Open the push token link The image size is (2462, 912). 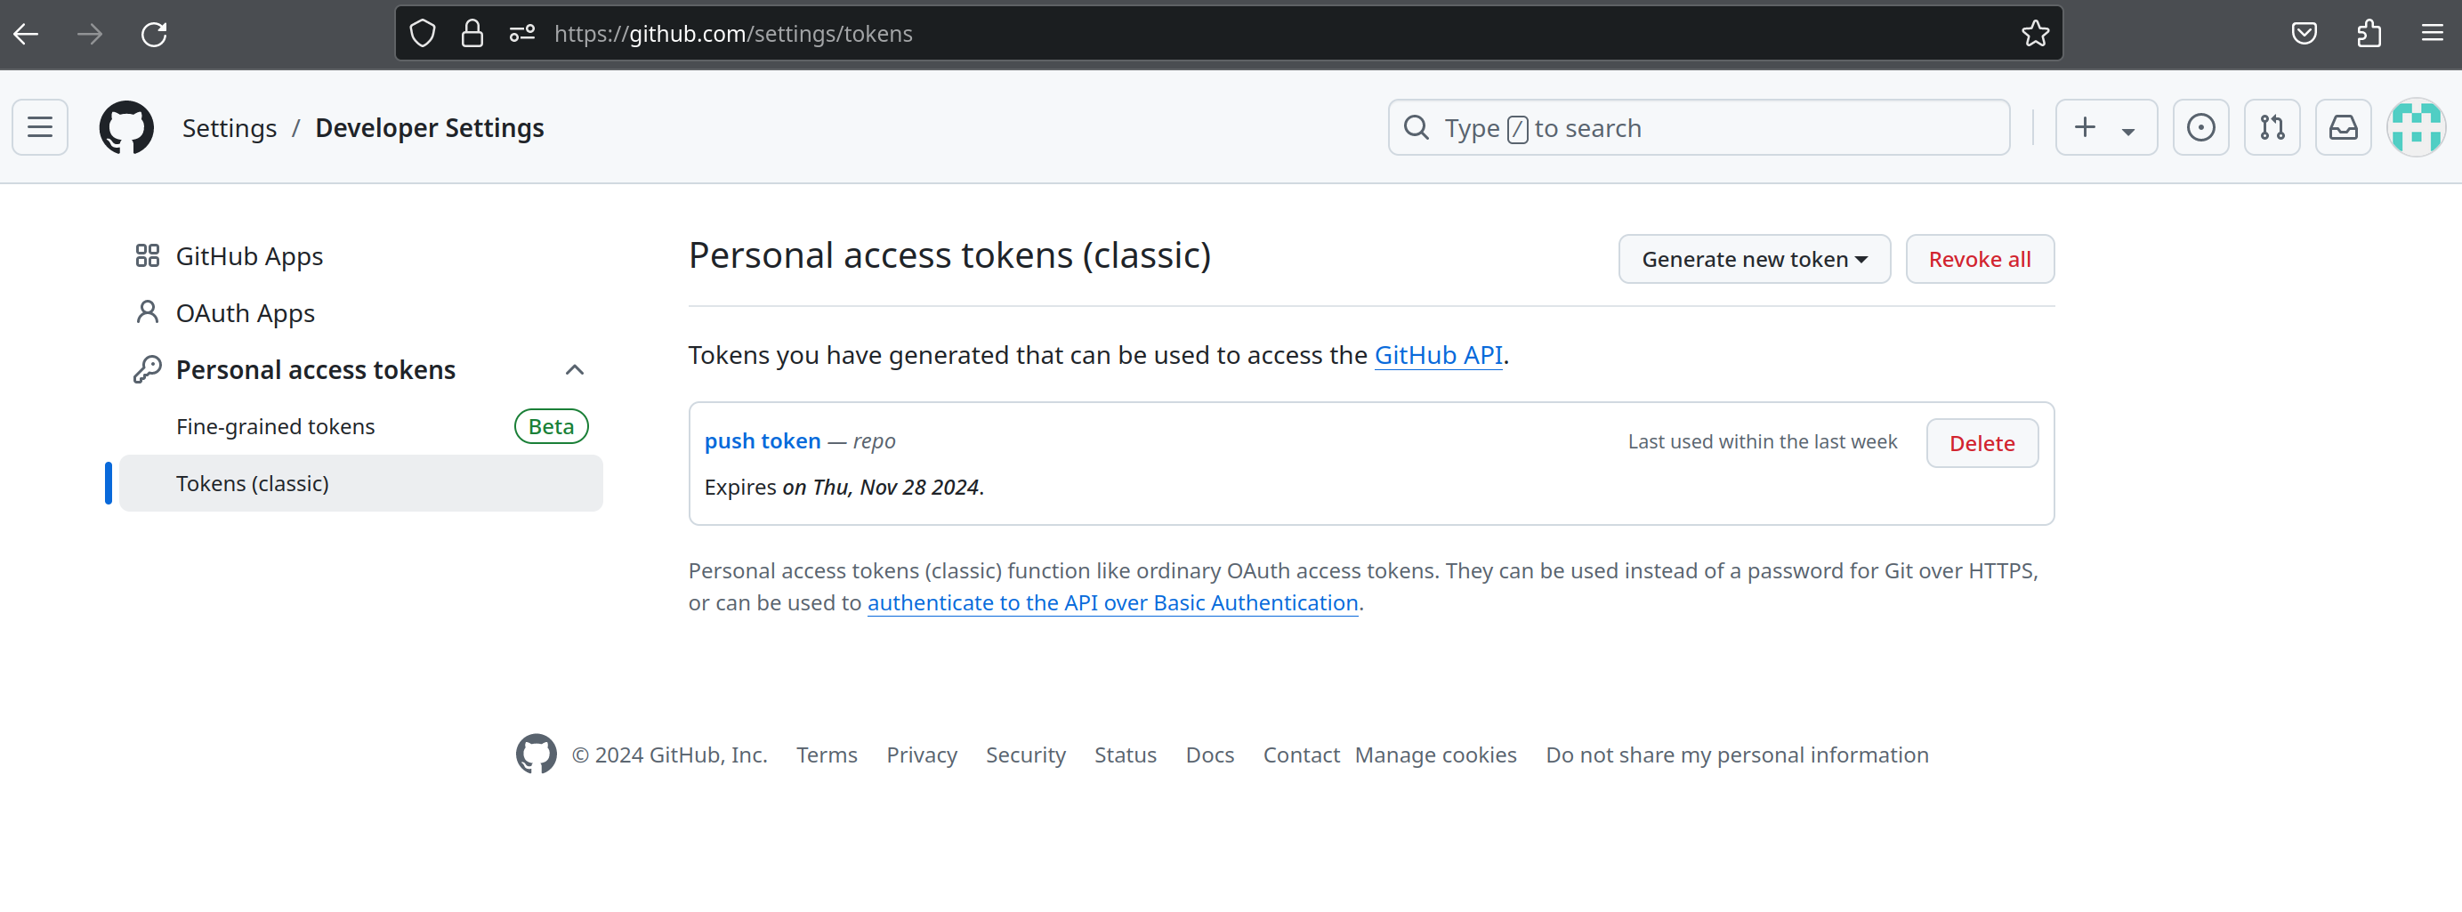pyautogui.click(x=762, y=440)
